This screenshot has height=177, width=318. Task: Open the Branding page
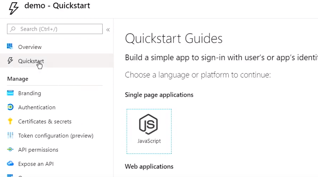(30, 93)
